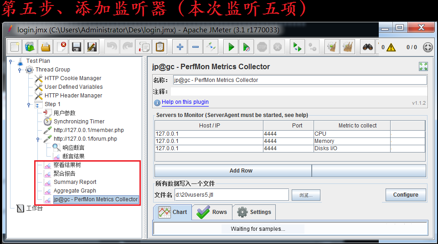The image size is (438, 244).
Task: Switch to the Rows tab
Action: click(x=212, y=212)
